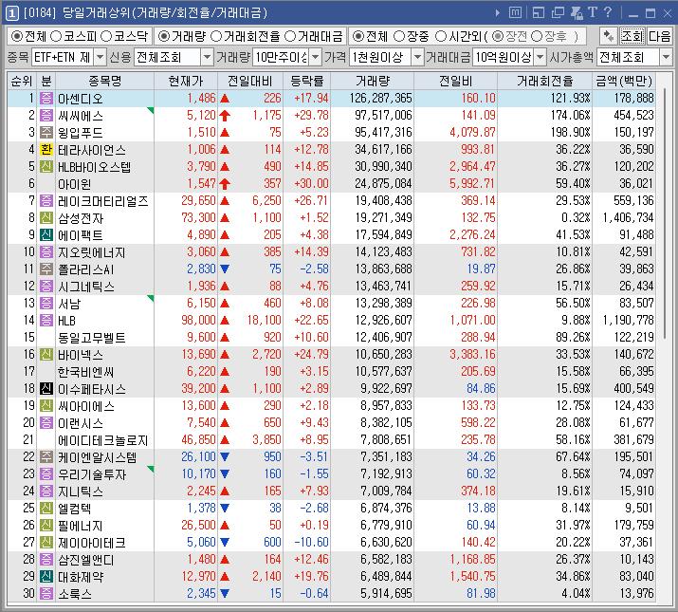Select the 장후 radio button
This screenshot has width=678, height=612.
536,36
